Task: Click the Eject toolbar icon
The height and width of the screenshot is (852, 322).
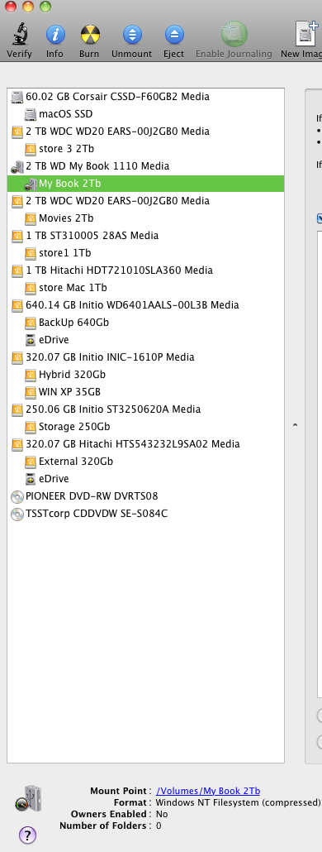Action: (x=174, y=35)
